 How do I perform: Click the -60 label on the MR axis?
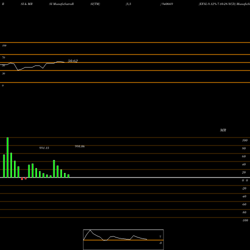(x=244, y=204)
